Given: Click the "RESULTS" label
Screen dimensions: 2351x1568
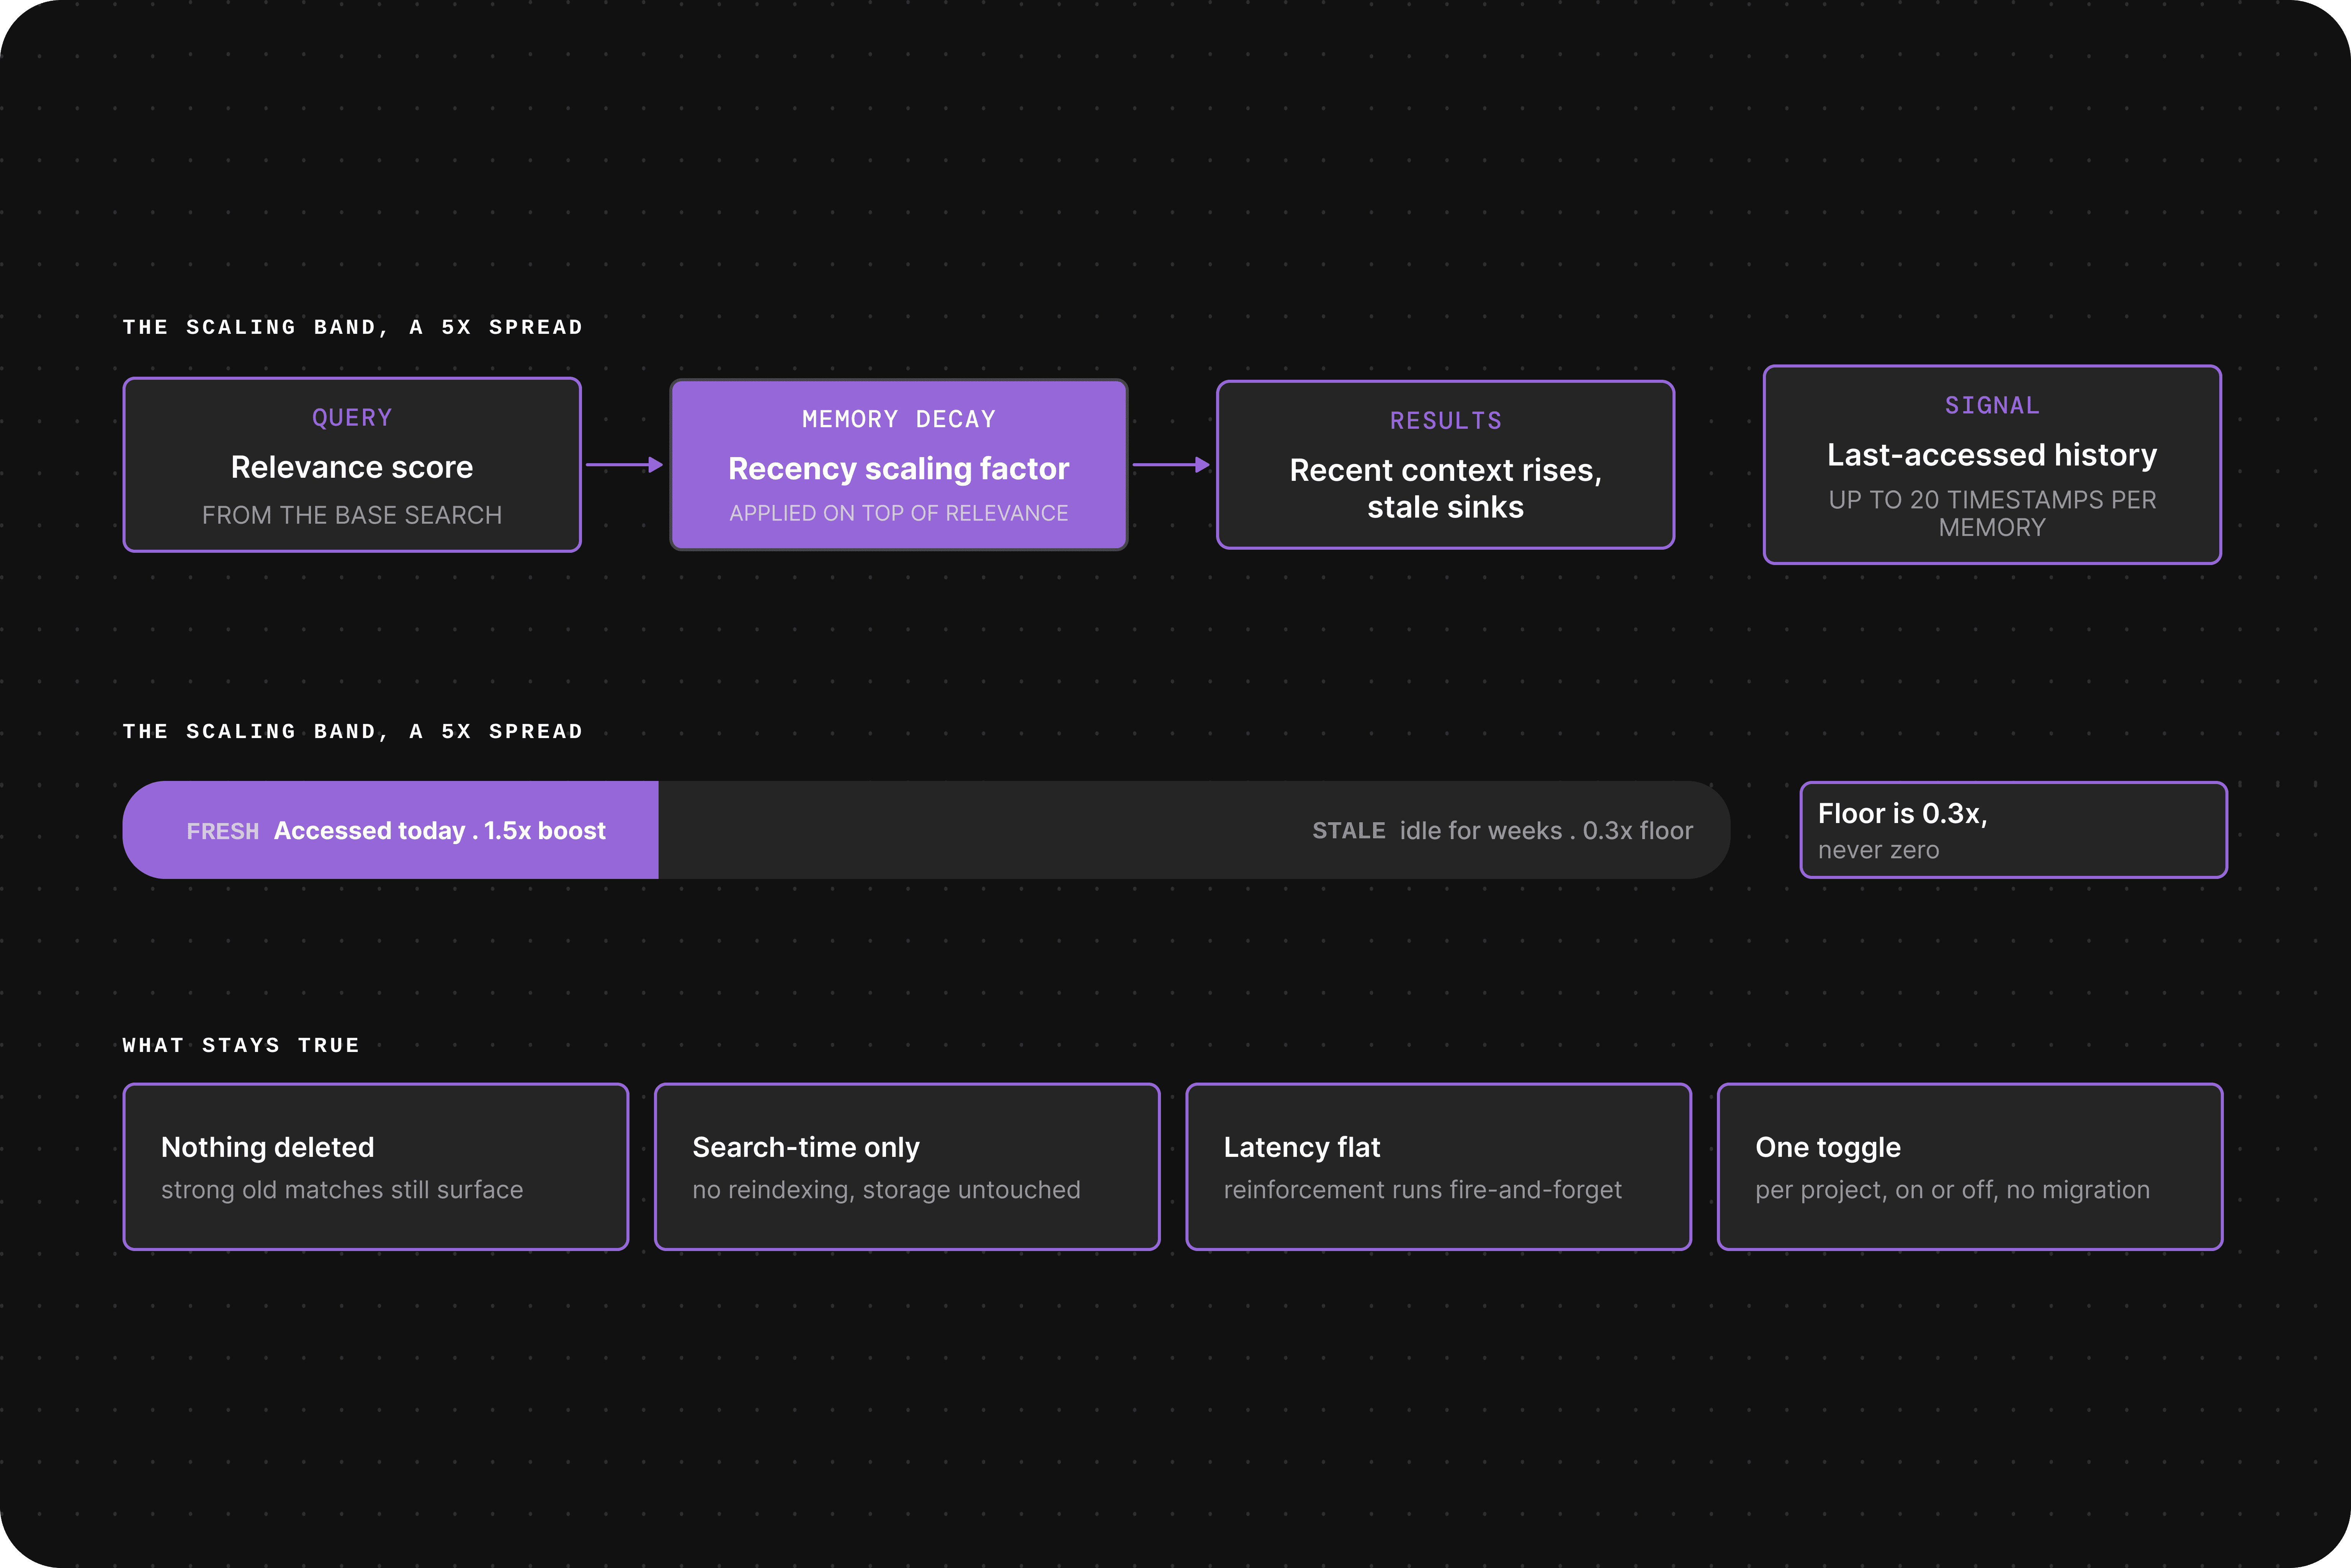Looking at the screenshot, I should pos(1446,421).
